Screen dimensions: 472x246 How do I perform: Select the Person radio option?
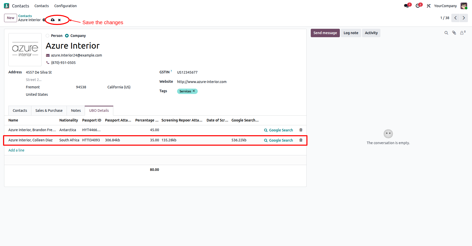point(47,36)
